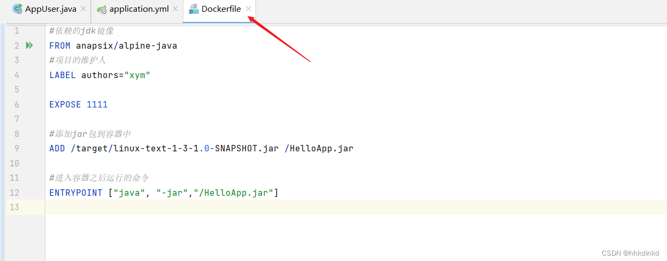Click the application.yml Spring config icon
Viewport: 667px width, 261px height.
pos(102,9)
